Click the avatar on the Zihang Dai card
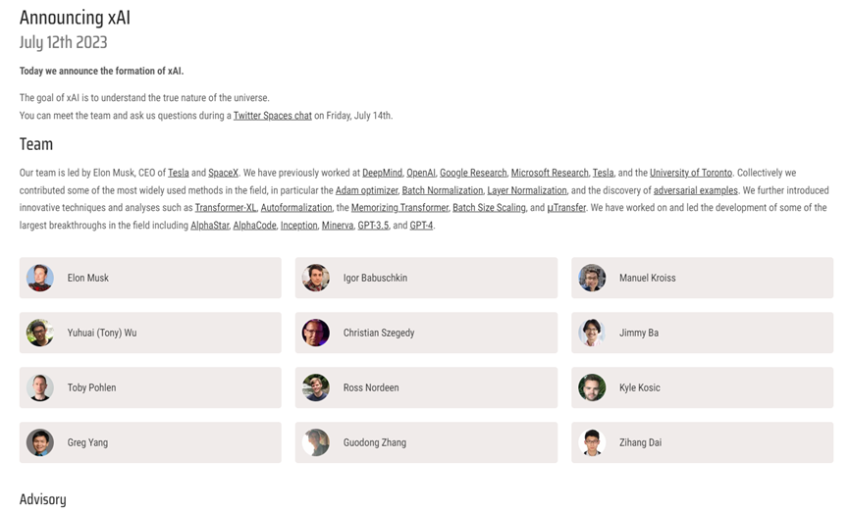Image resolution: width=849 pixels, height=514 pixels. coord(592,442)
